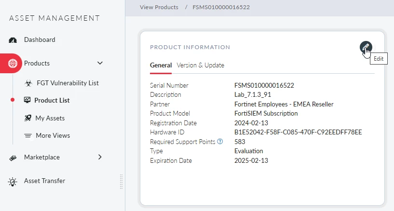
Task: Open More Views entry
Action: (x=53, y=135)
